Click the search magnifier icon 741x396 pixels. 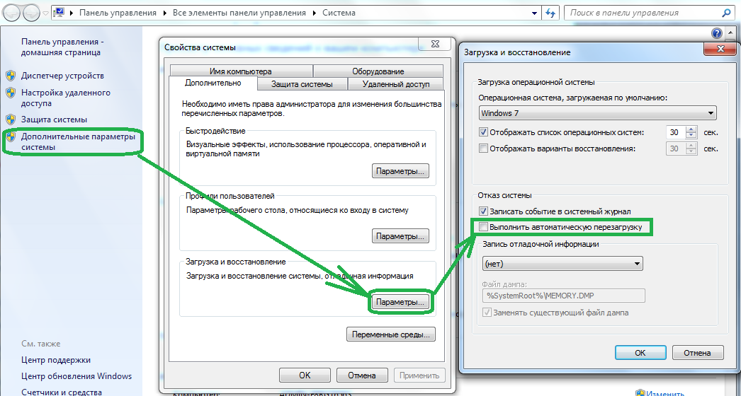(727, 13)
